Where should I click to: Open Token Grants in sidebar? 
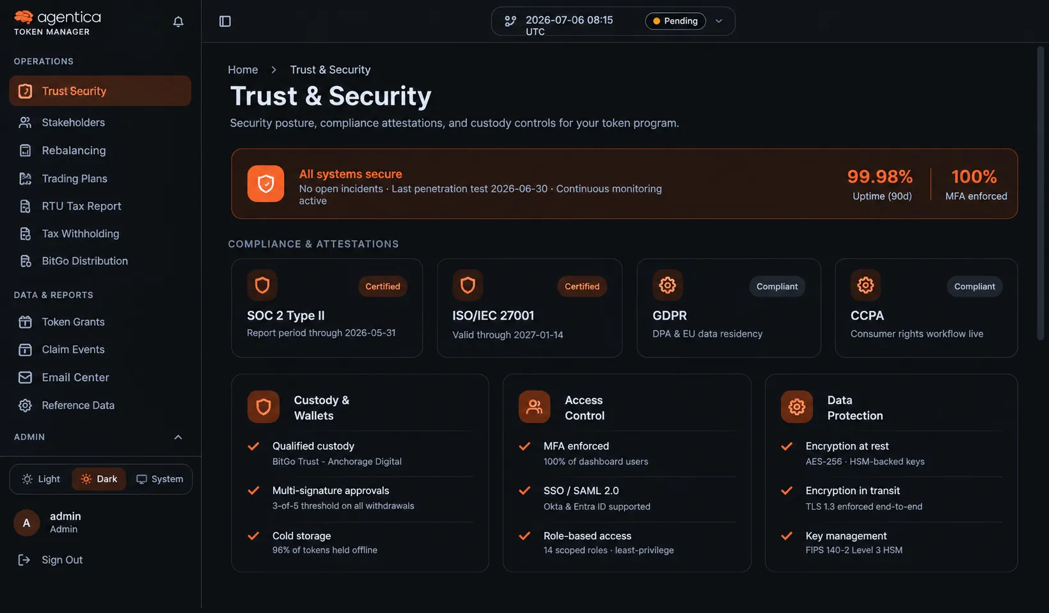100,322
